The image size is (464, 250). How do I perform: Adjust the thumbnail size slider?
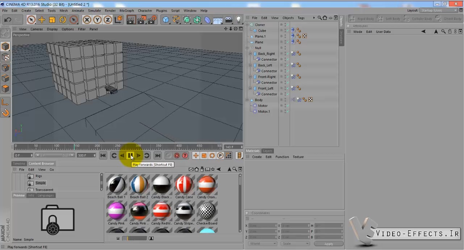pyautogui.click(x=134, y=238)
